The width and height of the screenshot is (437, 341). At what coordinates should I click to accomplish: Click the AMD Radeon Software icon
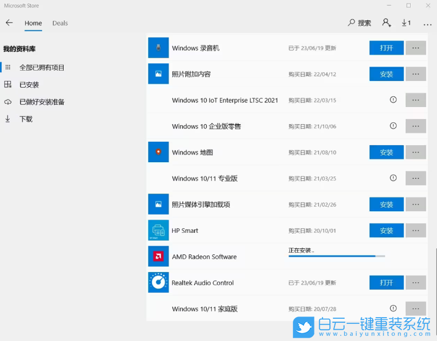pyautogui.click(x=158, y=256)
